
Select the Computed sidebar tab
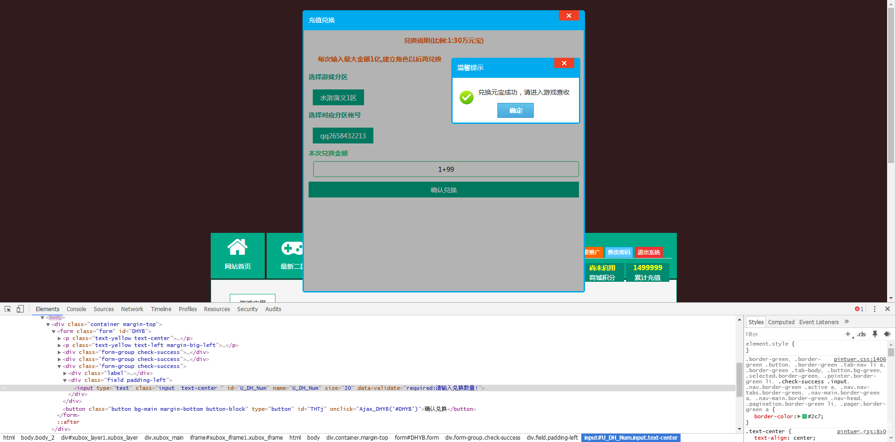[x=781, y=322]
